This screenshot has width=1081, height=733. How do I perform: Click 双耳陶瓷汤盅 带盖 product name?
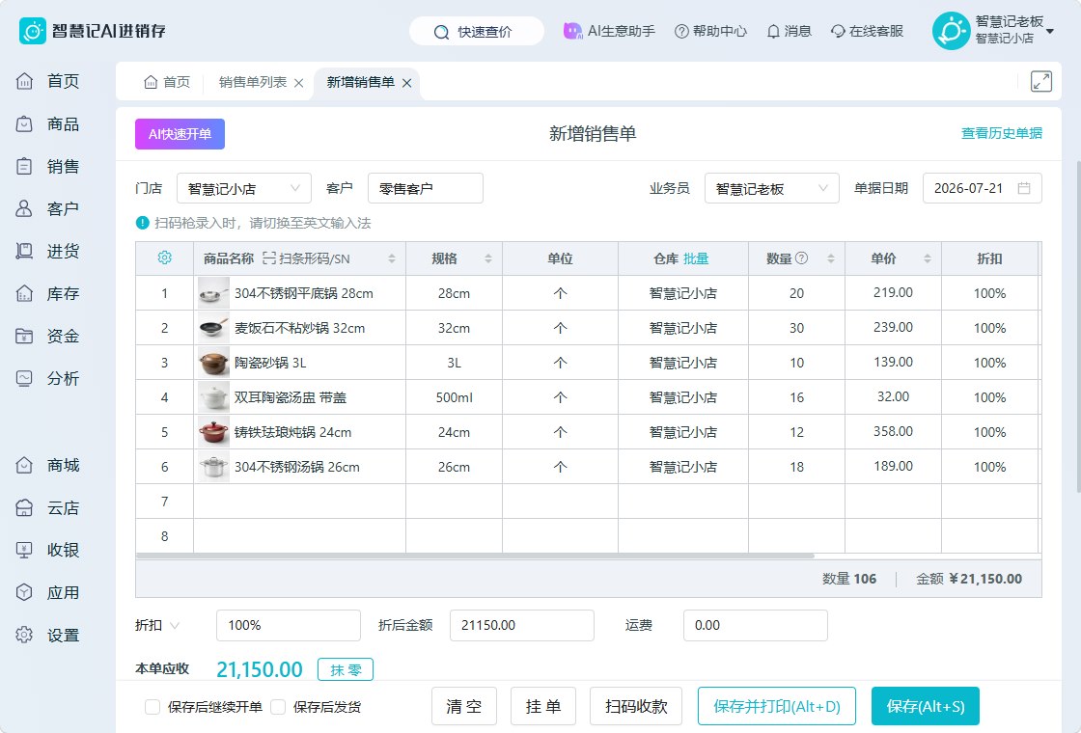point(291,397)
